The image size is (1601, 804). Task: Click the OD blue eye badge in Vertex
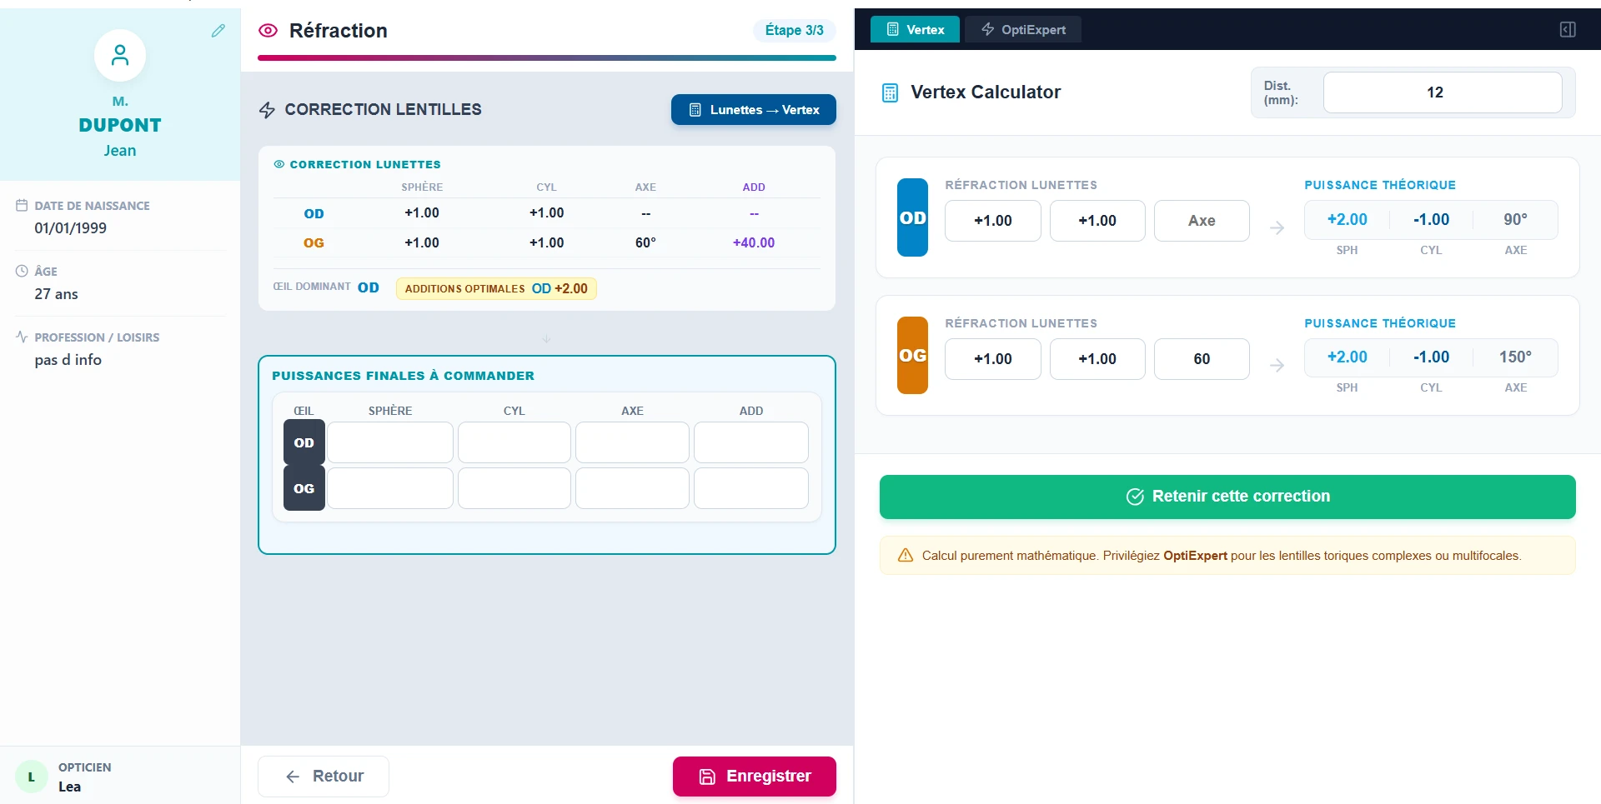912,217
